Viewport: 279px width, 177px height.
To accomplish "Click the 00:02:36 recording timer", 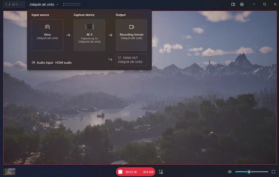I will point(131,172).
